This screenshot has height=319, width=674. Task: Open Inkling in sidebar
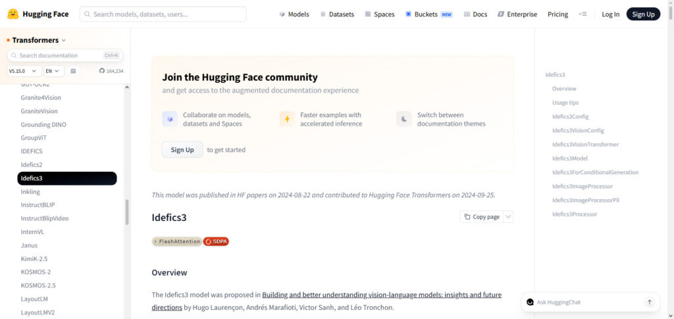click(x=30, y=191)
